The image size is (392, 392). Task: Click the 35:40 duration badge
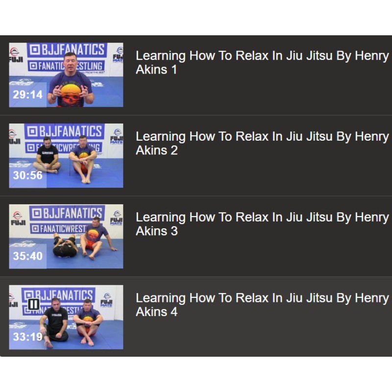[28, 256]
